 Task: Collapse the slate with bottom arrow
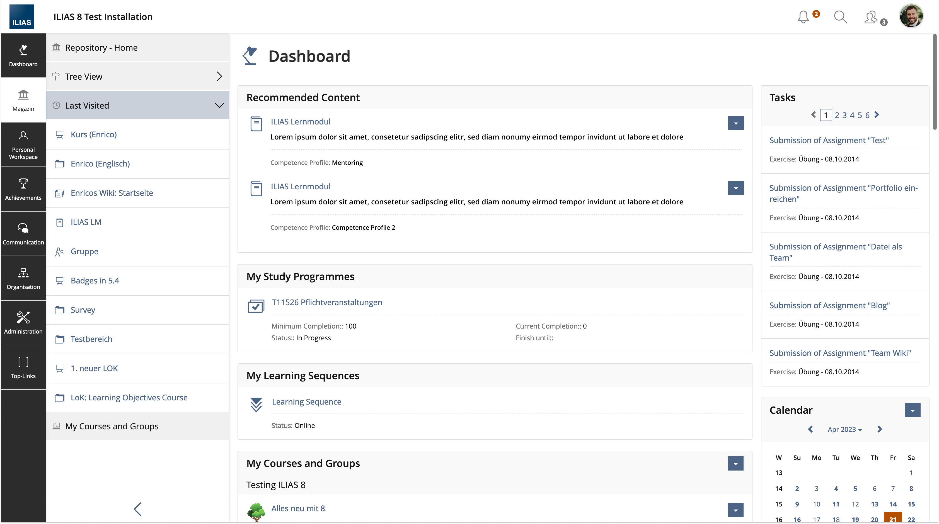click(137, 509)
